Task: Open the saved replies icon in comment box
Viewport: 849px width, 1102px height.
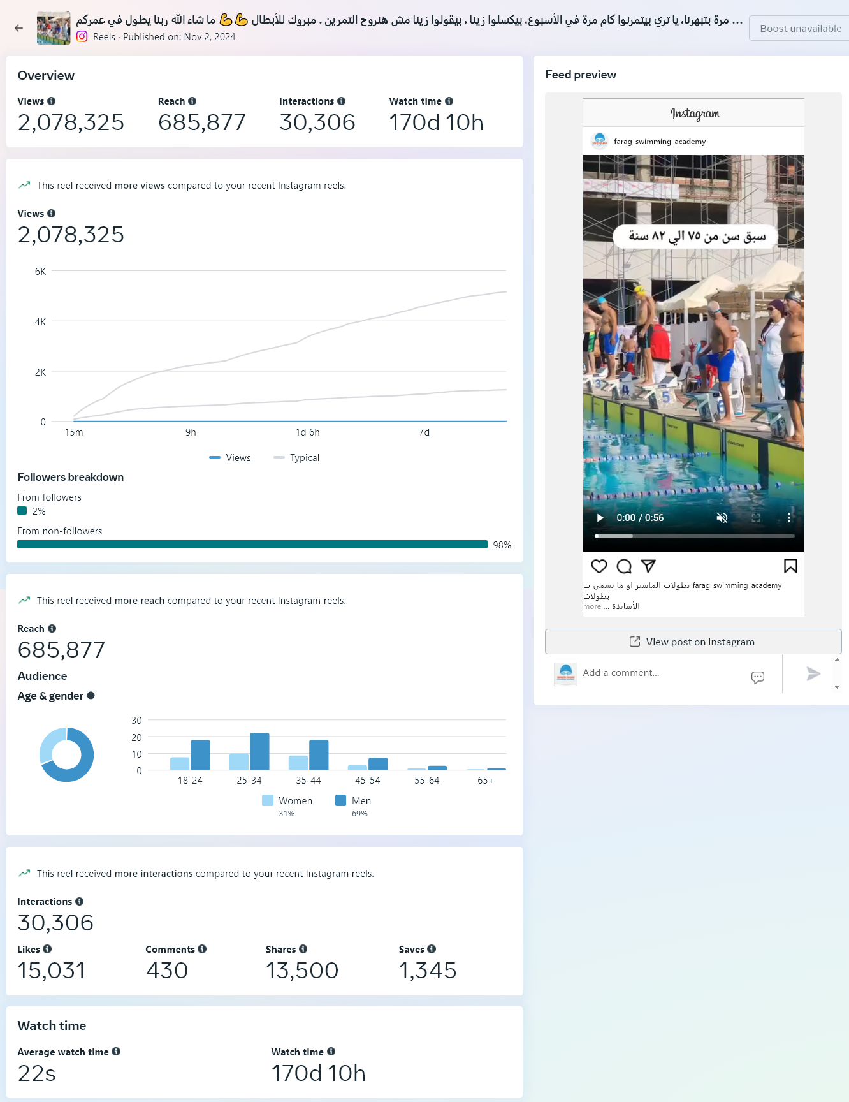Action: click(x=758, y=677)
